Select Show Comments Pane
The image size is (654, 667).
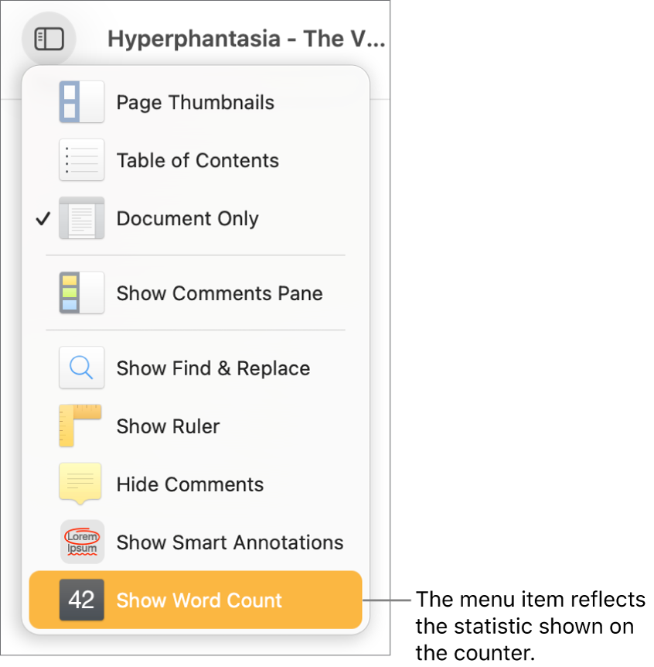pos(219,293)
